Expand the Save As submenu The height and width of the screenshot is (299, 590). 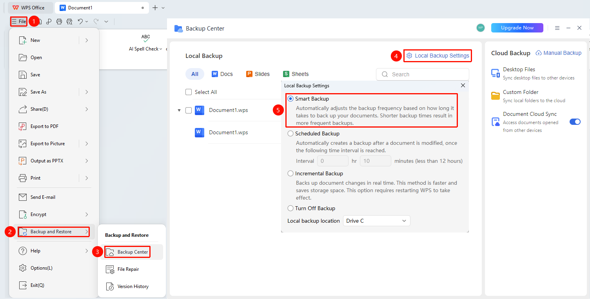point(87,92)
